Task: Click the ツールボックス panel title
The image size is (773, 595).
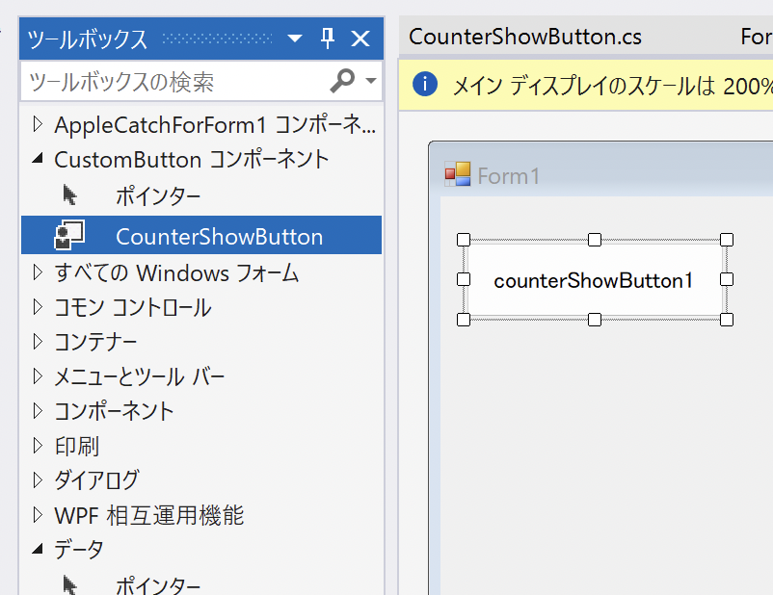Action: (x=88, y=39)
